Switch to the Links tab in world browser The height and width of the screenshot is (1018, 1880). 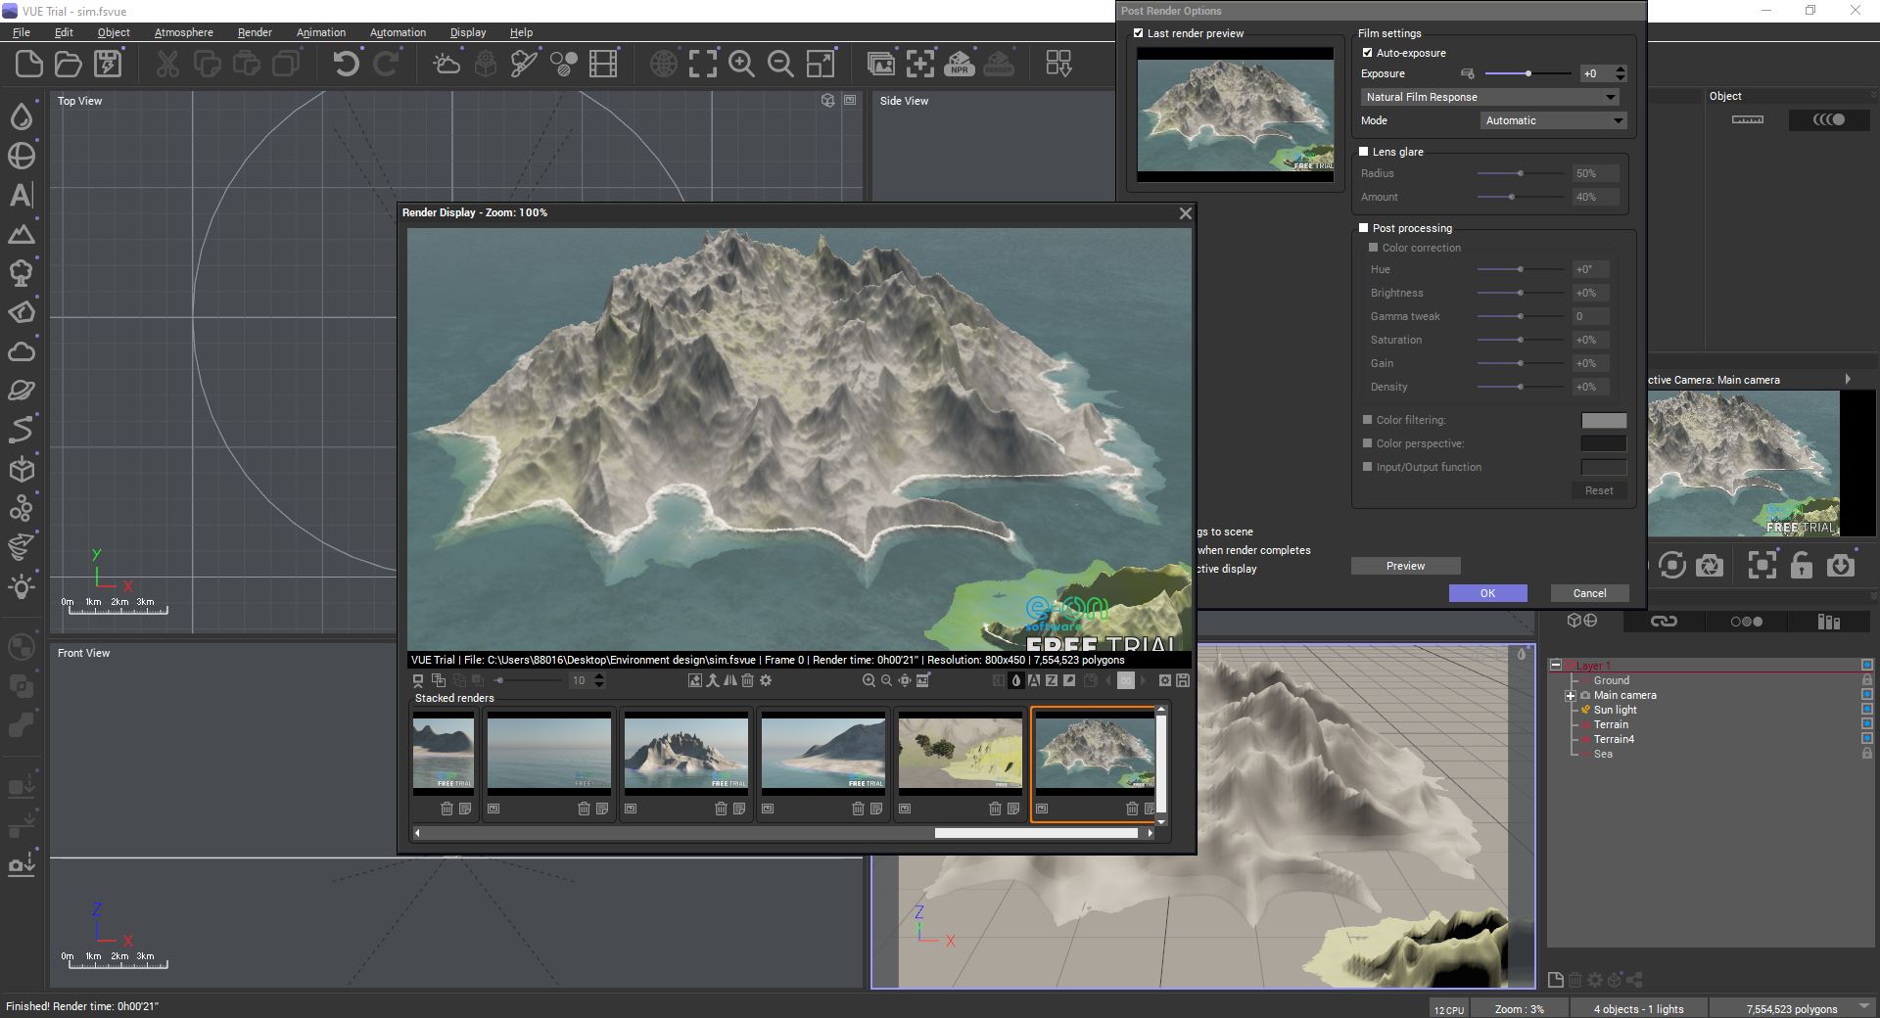tap(1664, 622)
